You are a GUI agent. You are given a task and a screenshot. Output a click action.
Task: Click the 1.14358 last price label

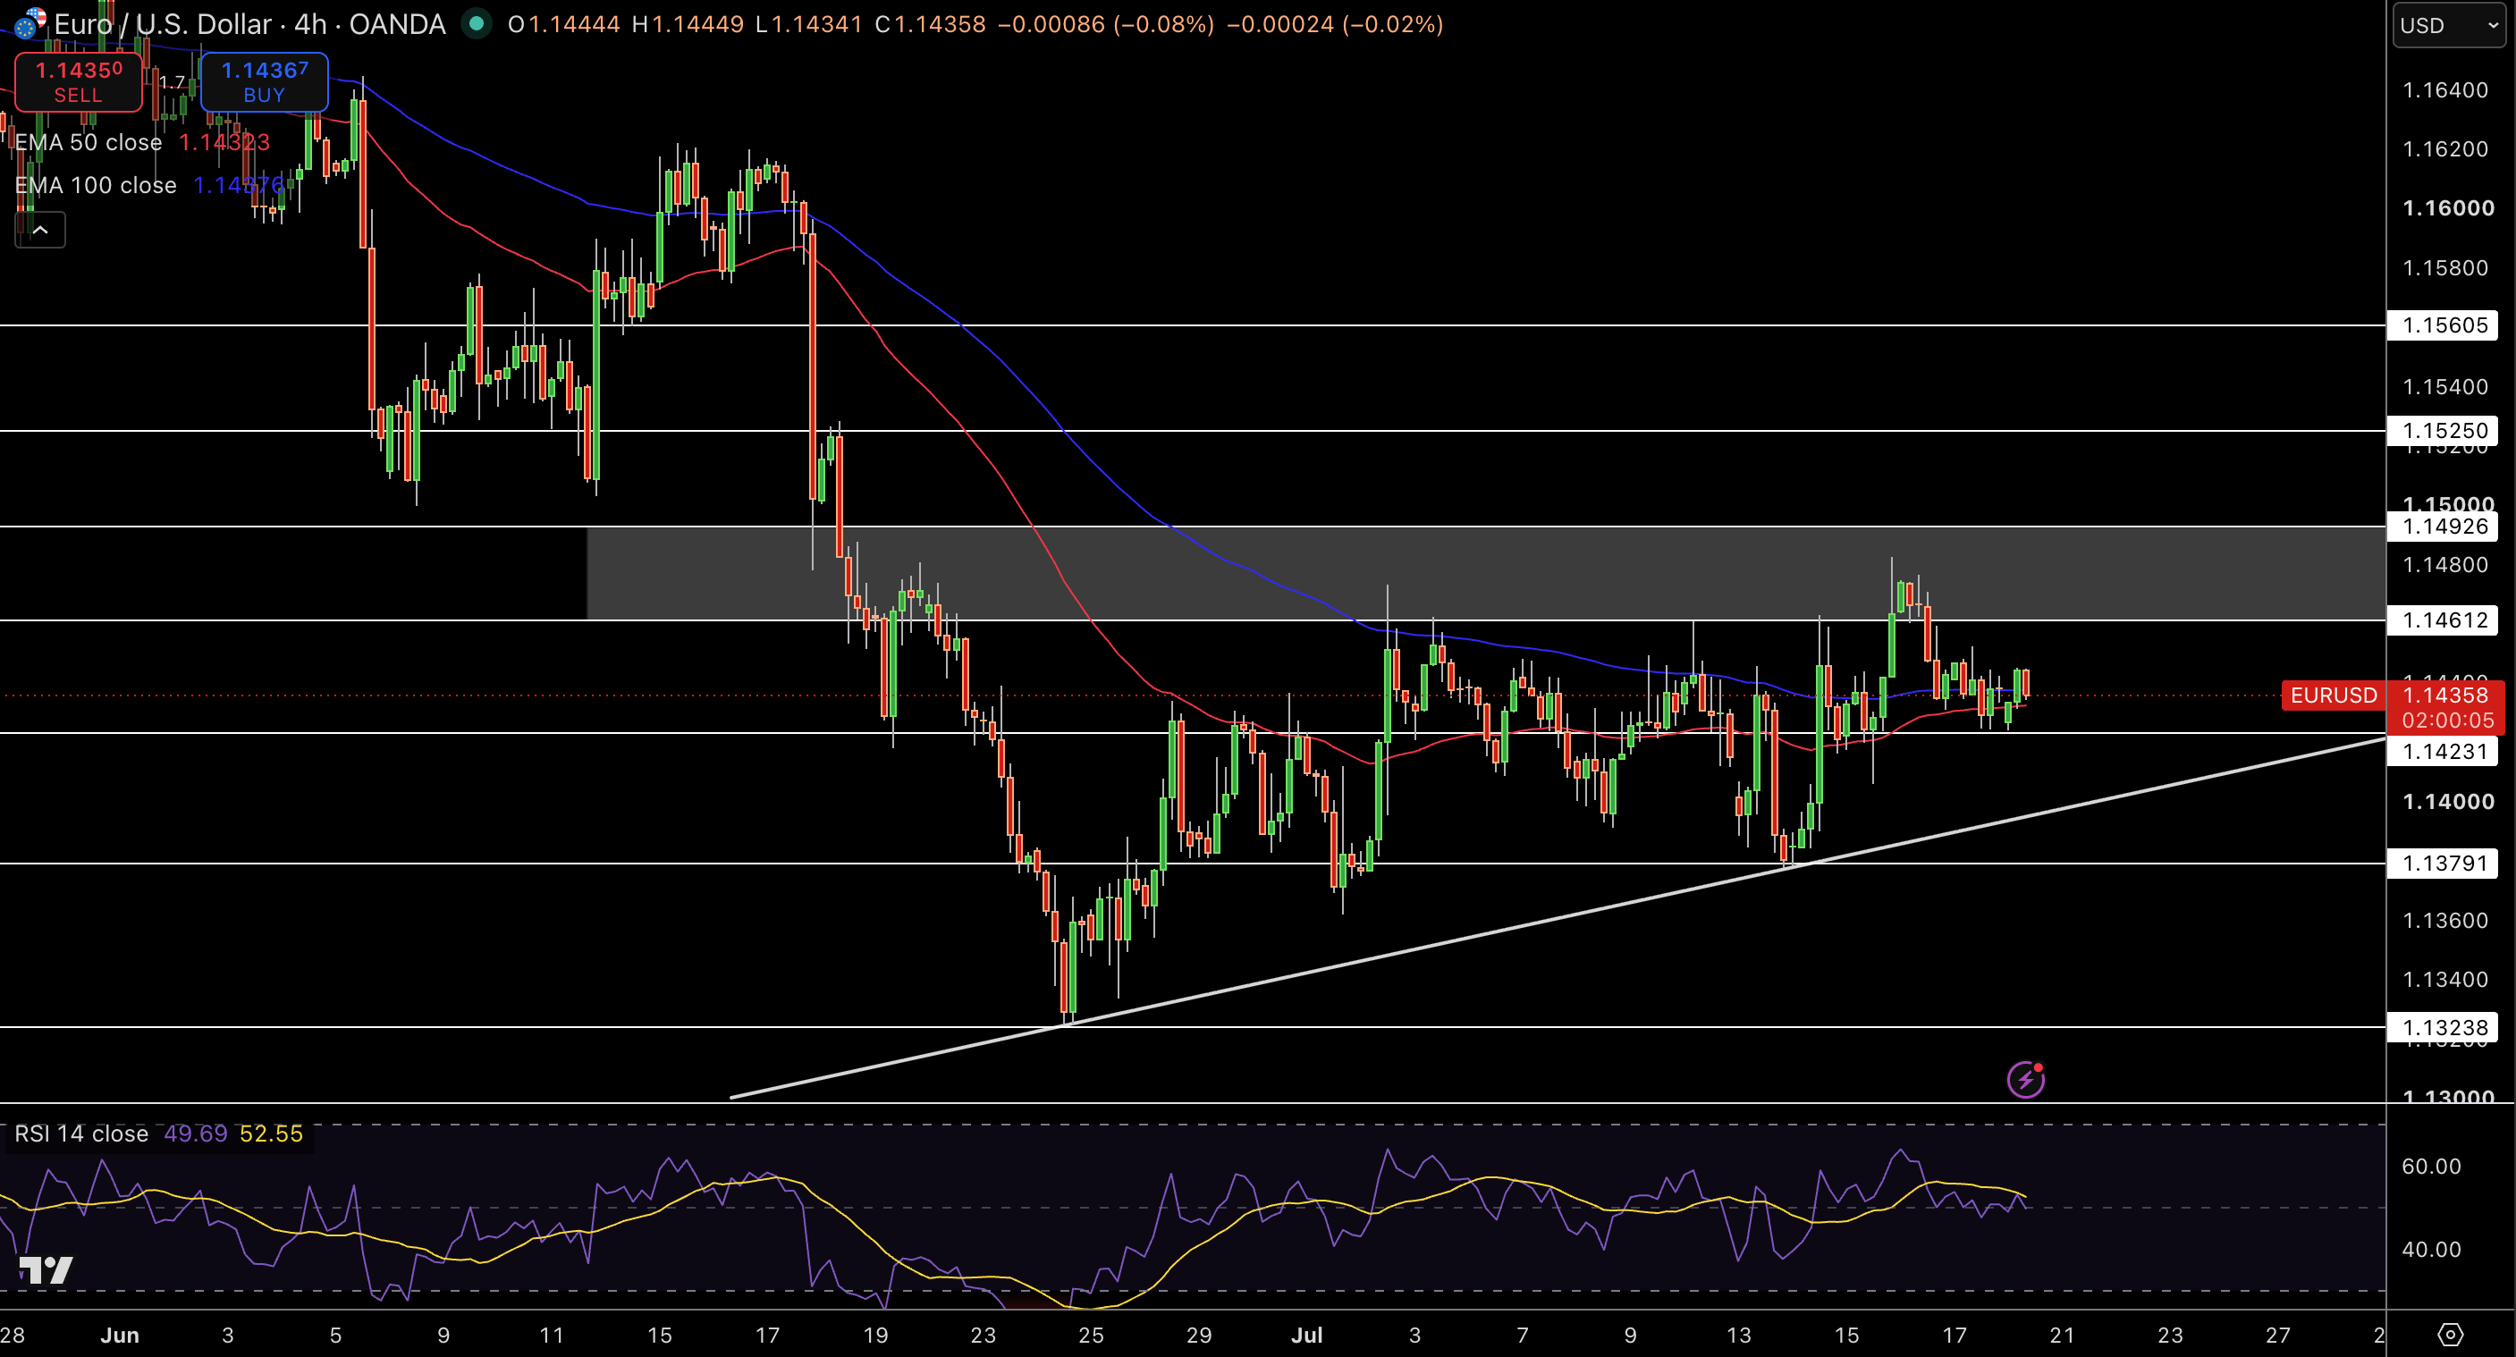2444,695
